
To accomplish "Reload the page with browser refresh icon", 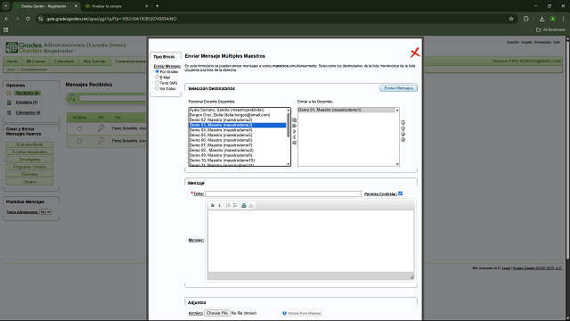I will 28,19.
